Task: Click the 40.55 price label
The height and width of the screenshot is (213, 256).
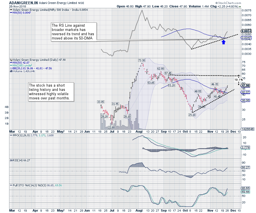Action: 198,91
